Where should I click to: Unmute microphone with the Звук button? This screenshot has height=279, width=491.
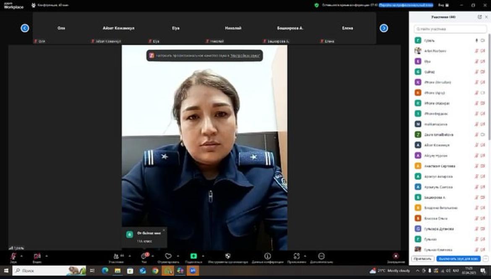pyautogui.click(x=13, y=256)
